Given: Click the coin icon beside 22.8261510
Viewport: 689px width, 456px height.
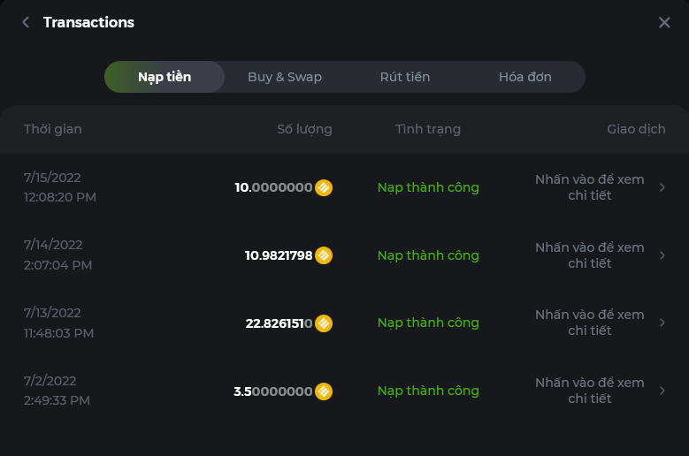Looking at the screenshot, I should click(324, 323).
